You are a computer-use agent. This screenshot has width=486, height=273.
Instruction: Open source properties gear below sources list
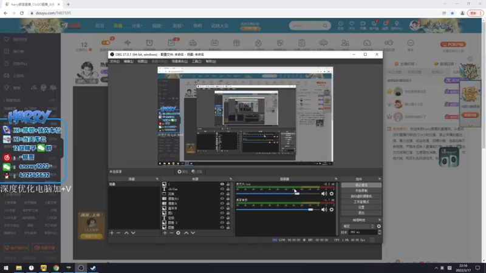[x=178, y=233]
